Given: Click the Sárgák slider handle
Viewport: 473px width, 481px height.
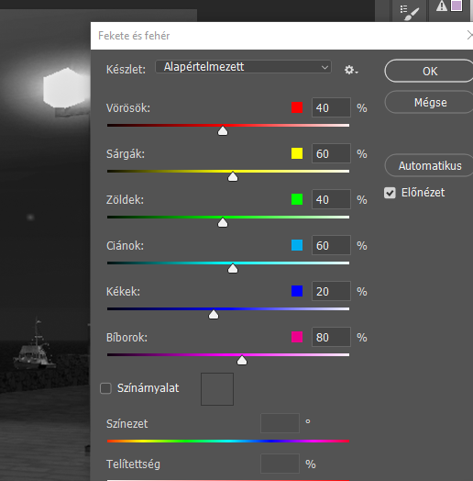Looking at the screenshot, I should click(x=233, y=176).
